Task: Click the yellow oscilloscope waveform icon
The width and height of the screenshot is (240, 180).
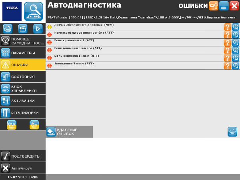Action: coord(12,125)
